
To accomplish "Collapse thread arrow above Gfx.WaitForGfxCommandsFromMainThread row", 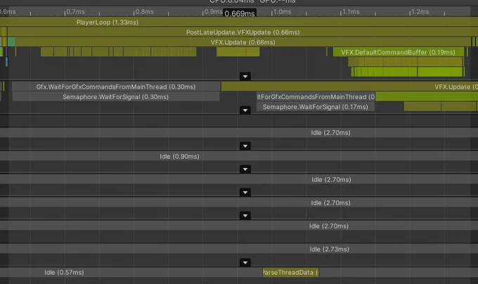I will click(x=245, y=76).
